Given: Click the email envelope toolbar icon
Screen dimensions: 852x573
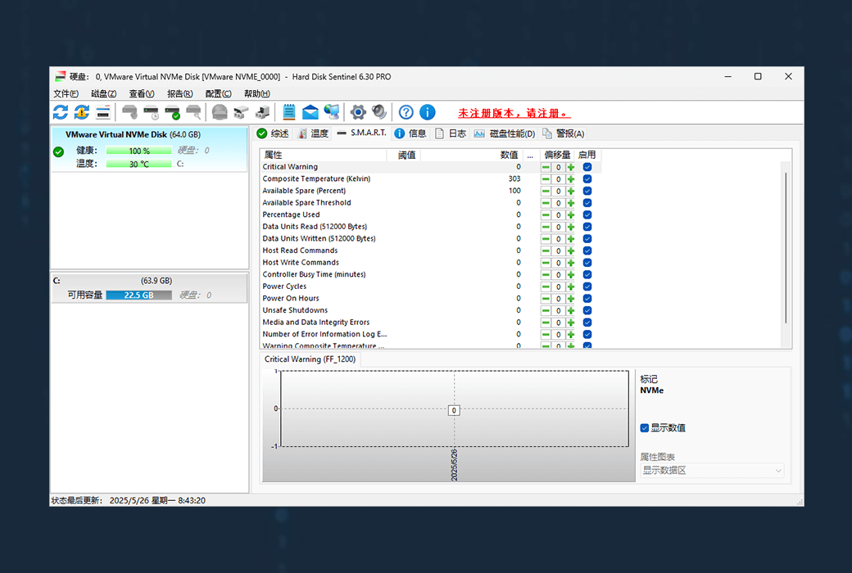Looking at the screenshot, I should tap(310, 112).
